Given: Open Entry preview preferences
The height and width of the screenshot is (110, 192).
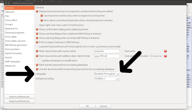Looking at the screenshot, I should coord(19,49).
